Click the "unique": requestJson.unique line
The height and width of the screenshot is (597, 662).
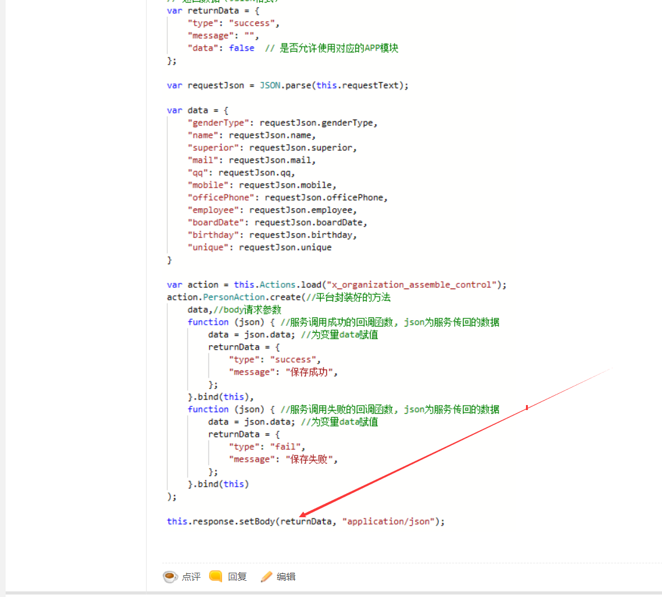click(x=260, y=247)
